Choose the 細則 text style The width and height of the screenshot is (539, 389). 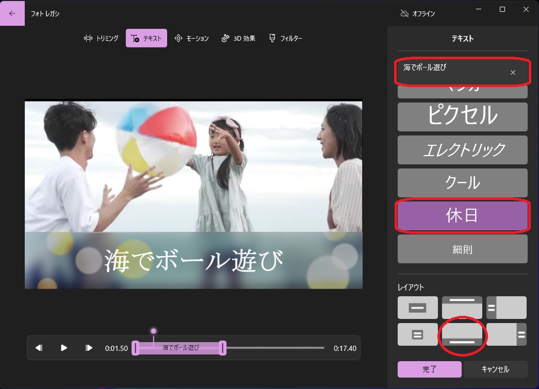coord(462,249)
